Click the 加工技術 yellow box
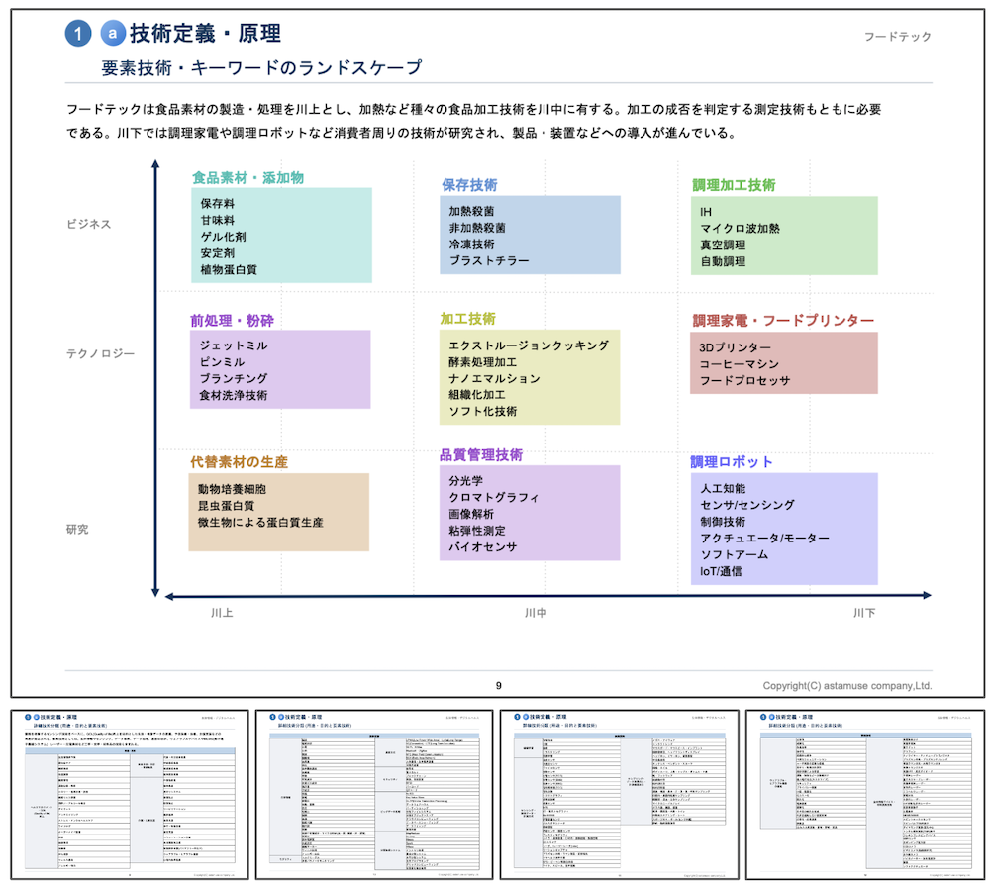The width and height of the screenshot is (990, 886). click(530, 378)
